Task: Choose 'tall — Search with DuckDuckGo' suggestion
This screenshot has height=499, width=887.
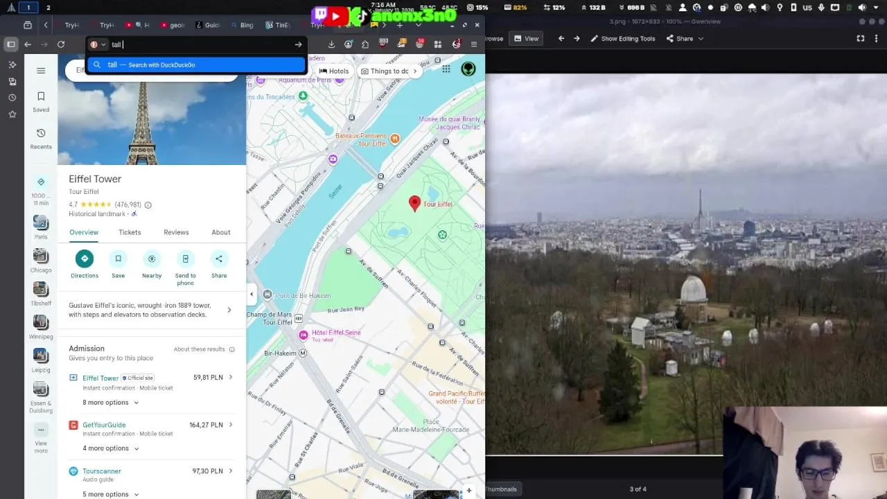Action: (196, 64)
